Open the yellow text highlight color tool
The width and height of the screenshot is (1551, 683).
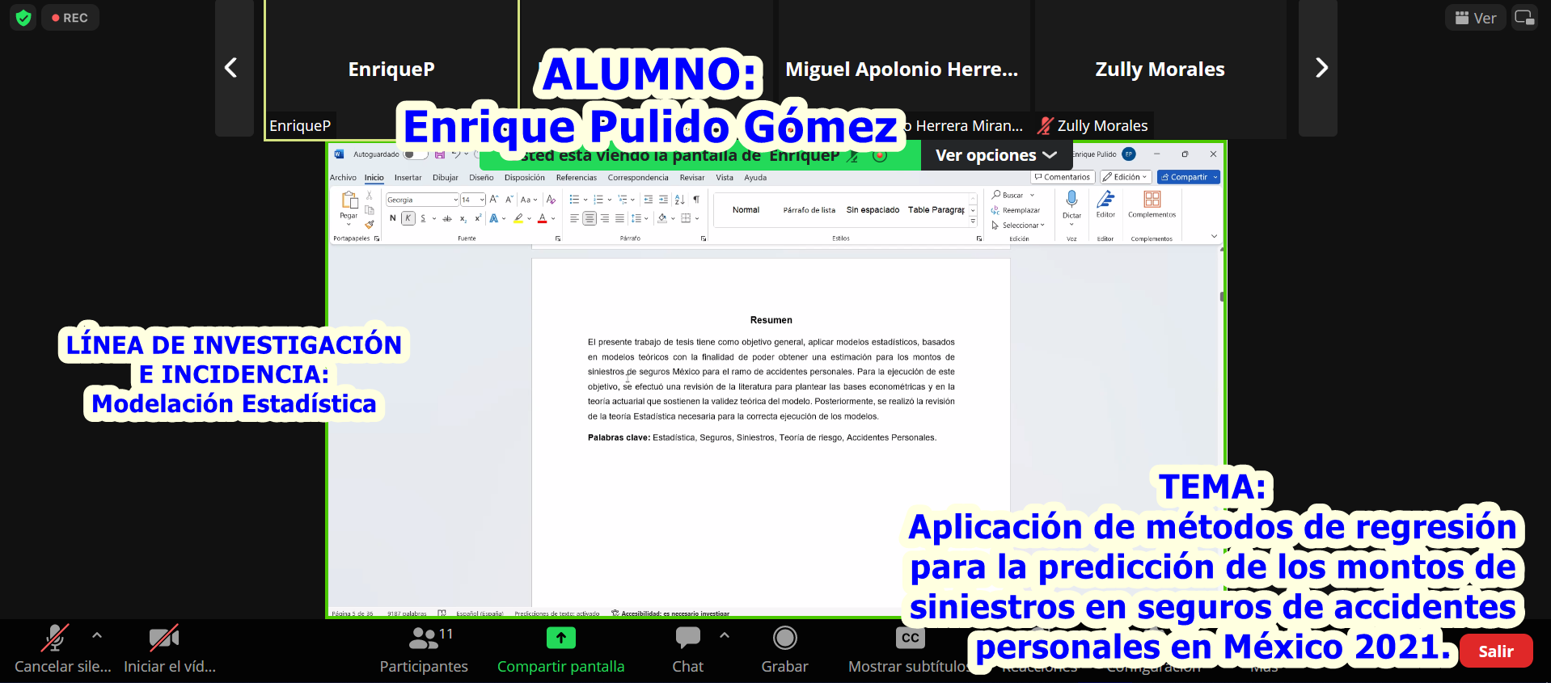pyautogui.click(x=518, y=218)
